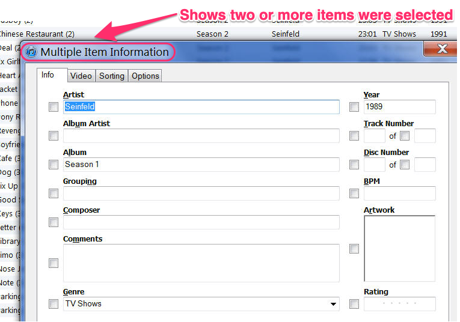Click Season 2 cell in Chinese Restaurant row

212,34
